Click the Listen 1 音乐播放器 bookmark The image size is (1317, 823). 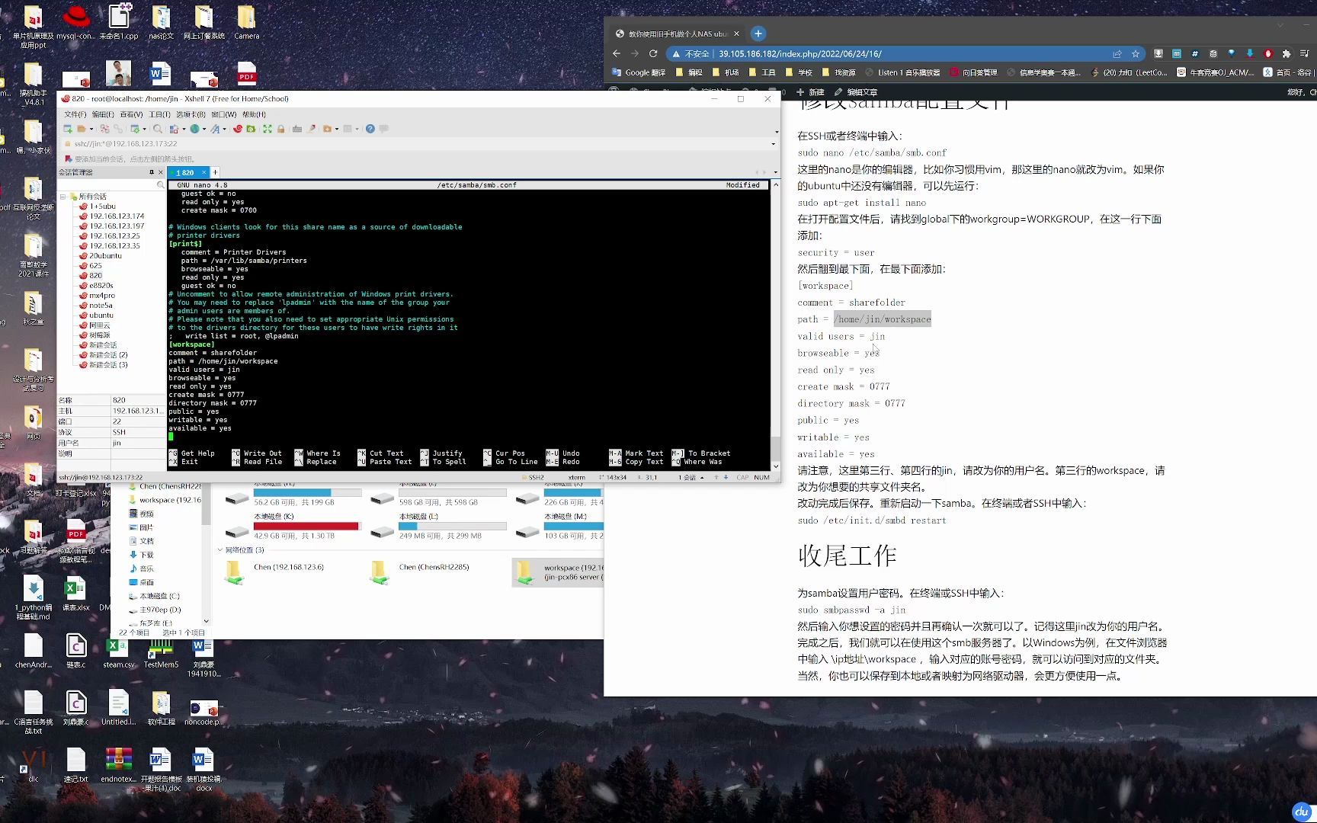point(902,72)
